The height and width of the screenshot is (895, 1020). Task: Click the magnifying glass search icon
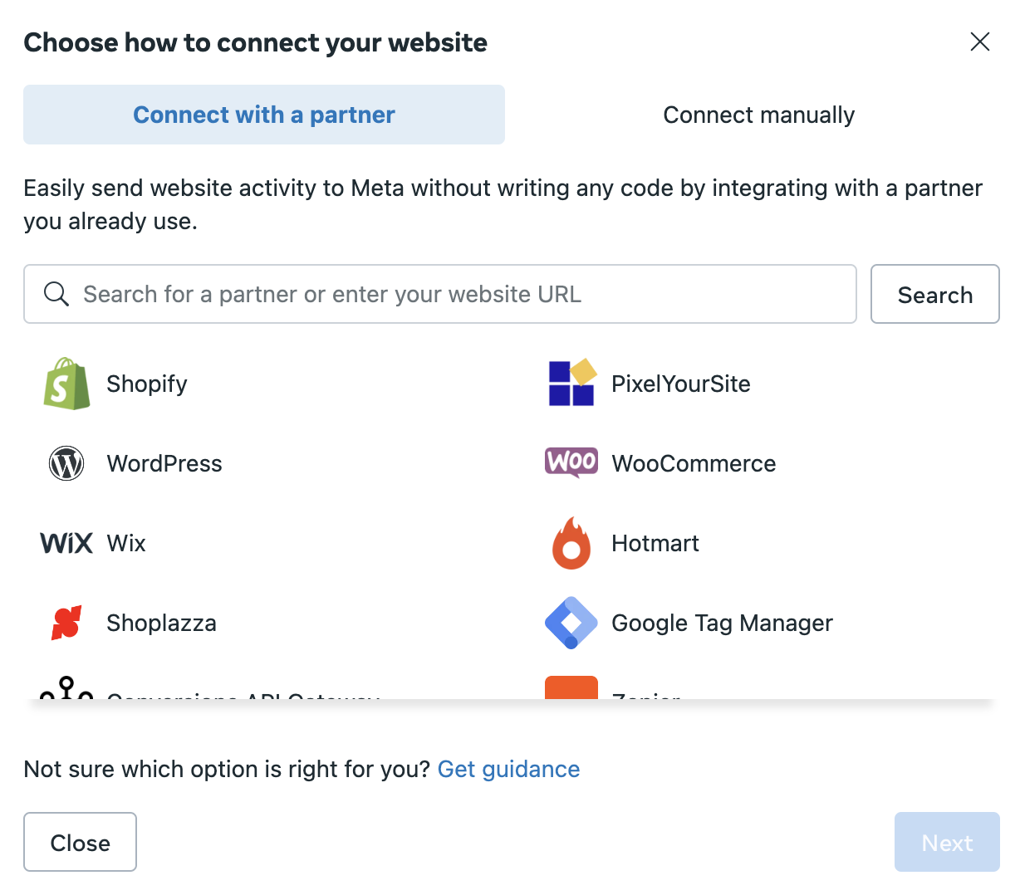(x=56, y=294)
